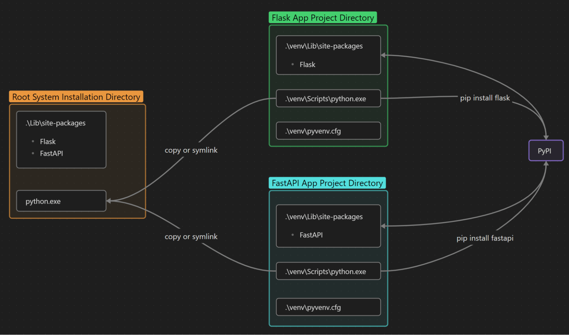Select the 'pip install fastapi' edge label

click(485, 238)
